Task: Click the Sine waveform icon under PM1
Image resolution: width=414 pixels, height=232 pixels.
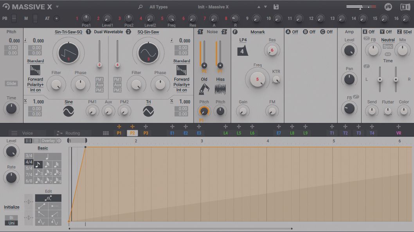Action: click(x=68, y=110)
